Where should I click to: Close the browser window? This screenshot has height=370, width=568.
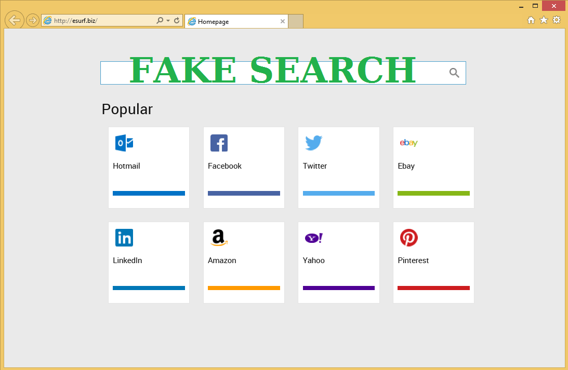pos(553,6)
